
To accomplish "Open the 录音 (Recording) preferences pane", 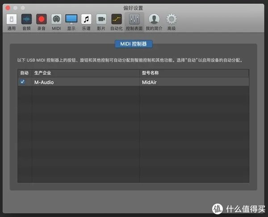I will (42, 22).
